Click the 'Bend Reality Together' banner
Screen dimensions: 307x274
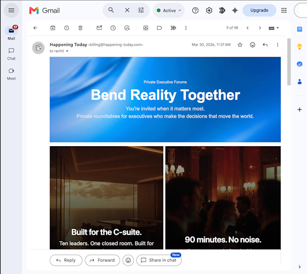165,99
